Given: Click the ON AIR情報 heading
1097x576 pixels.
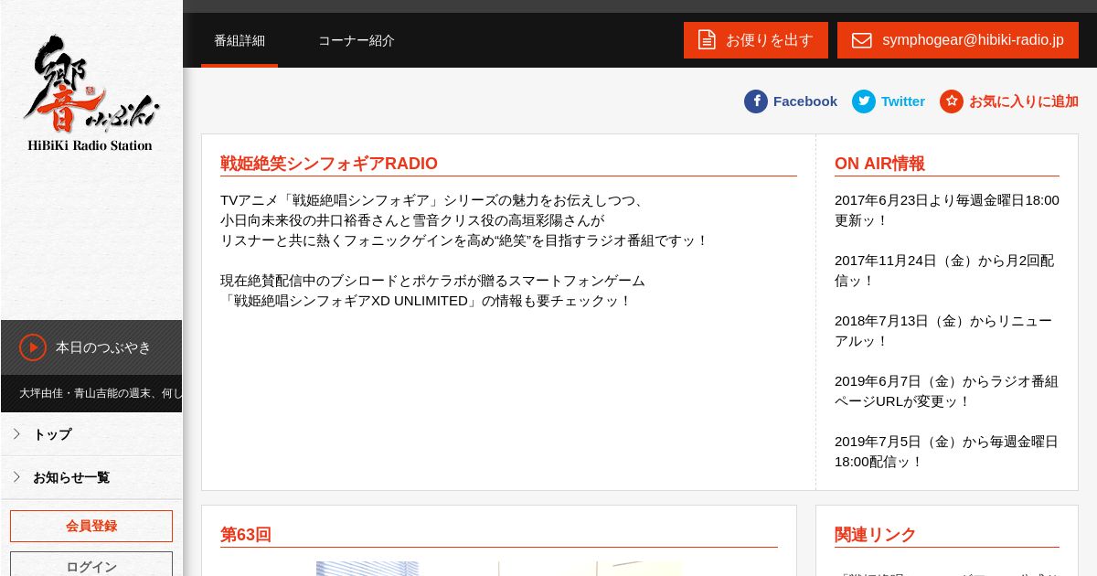Looking at the screenshot, I should [879, 164].
